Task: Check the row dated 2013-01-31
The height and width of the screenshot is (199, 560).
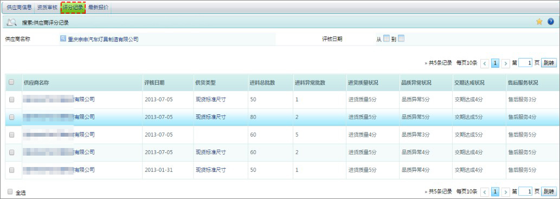Action: click(11, 170)
